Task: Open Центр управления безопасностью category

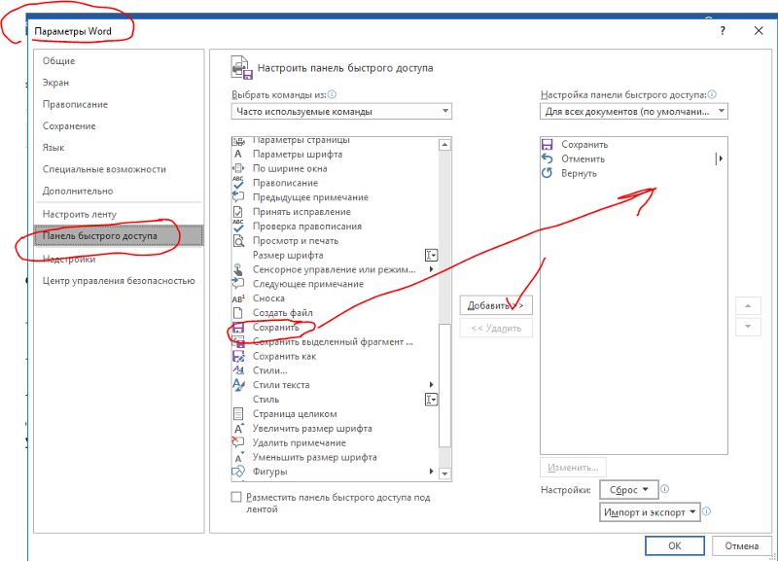Action: (x=119, y=281)
